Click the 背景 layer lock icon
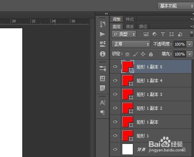Screen dimensions: 194x157 tap(184, 149)
